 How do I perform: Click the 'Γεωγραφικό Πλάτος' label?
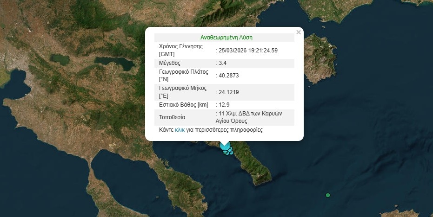(x=183, y=71)
